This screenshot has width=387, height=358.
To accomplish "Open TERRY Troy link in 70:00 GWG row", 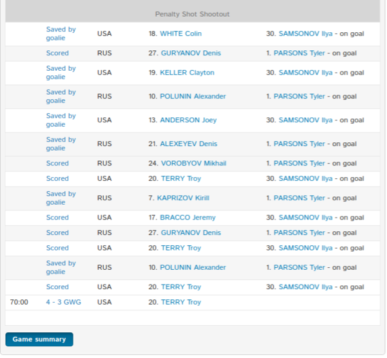I will 181,302.
